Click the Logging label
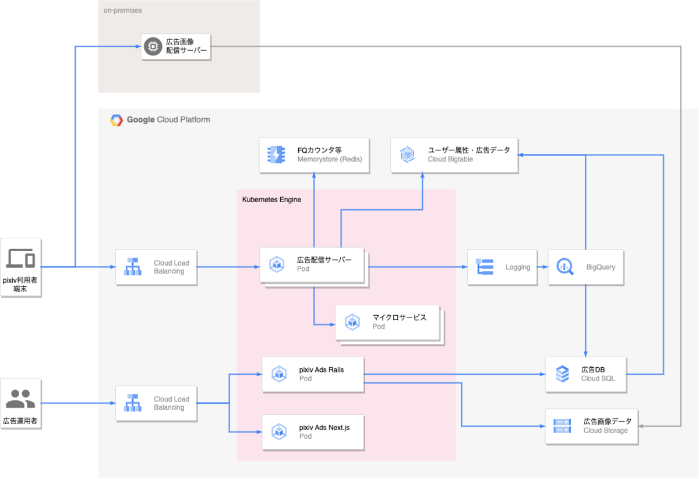 coord(518,267)
